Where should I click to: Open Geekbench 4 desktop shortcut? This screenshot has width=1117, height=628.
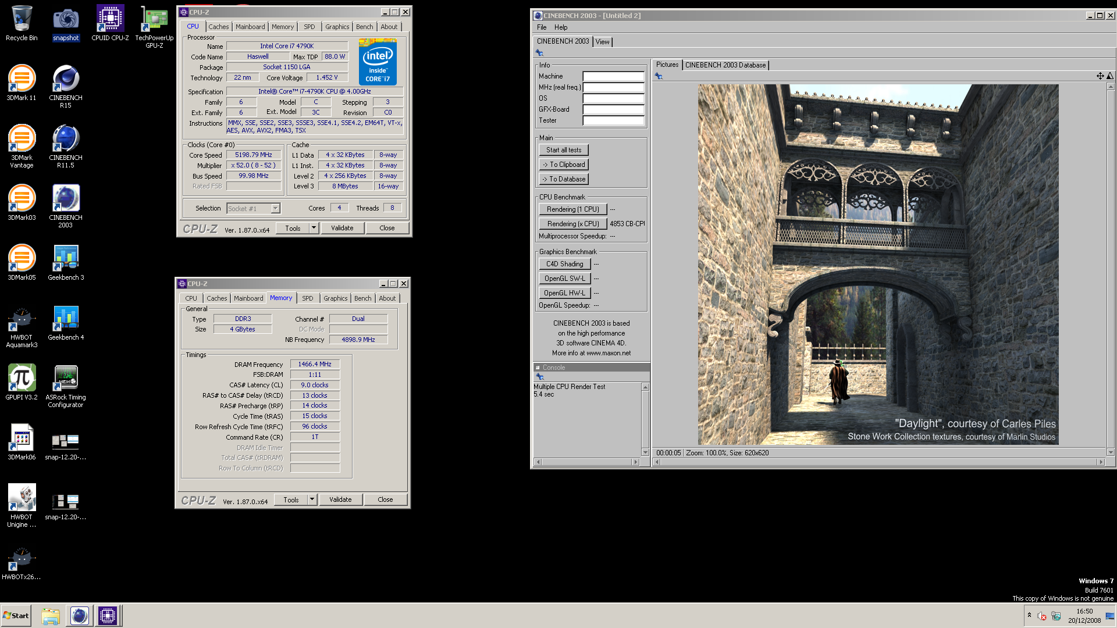[66, 322]
